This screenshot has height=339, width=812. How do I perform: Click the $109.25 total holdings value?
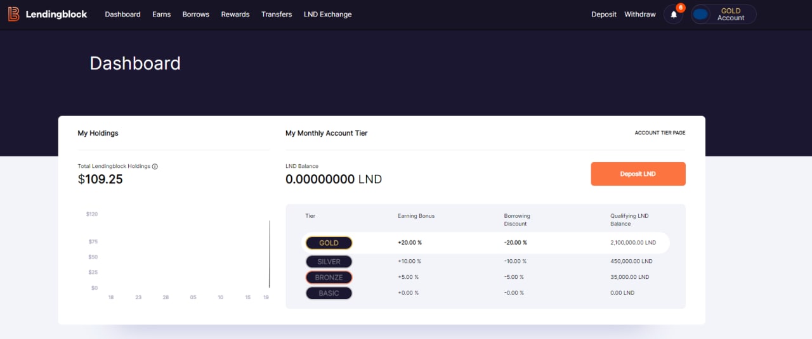pyautogui.click(x=100, y=179)
